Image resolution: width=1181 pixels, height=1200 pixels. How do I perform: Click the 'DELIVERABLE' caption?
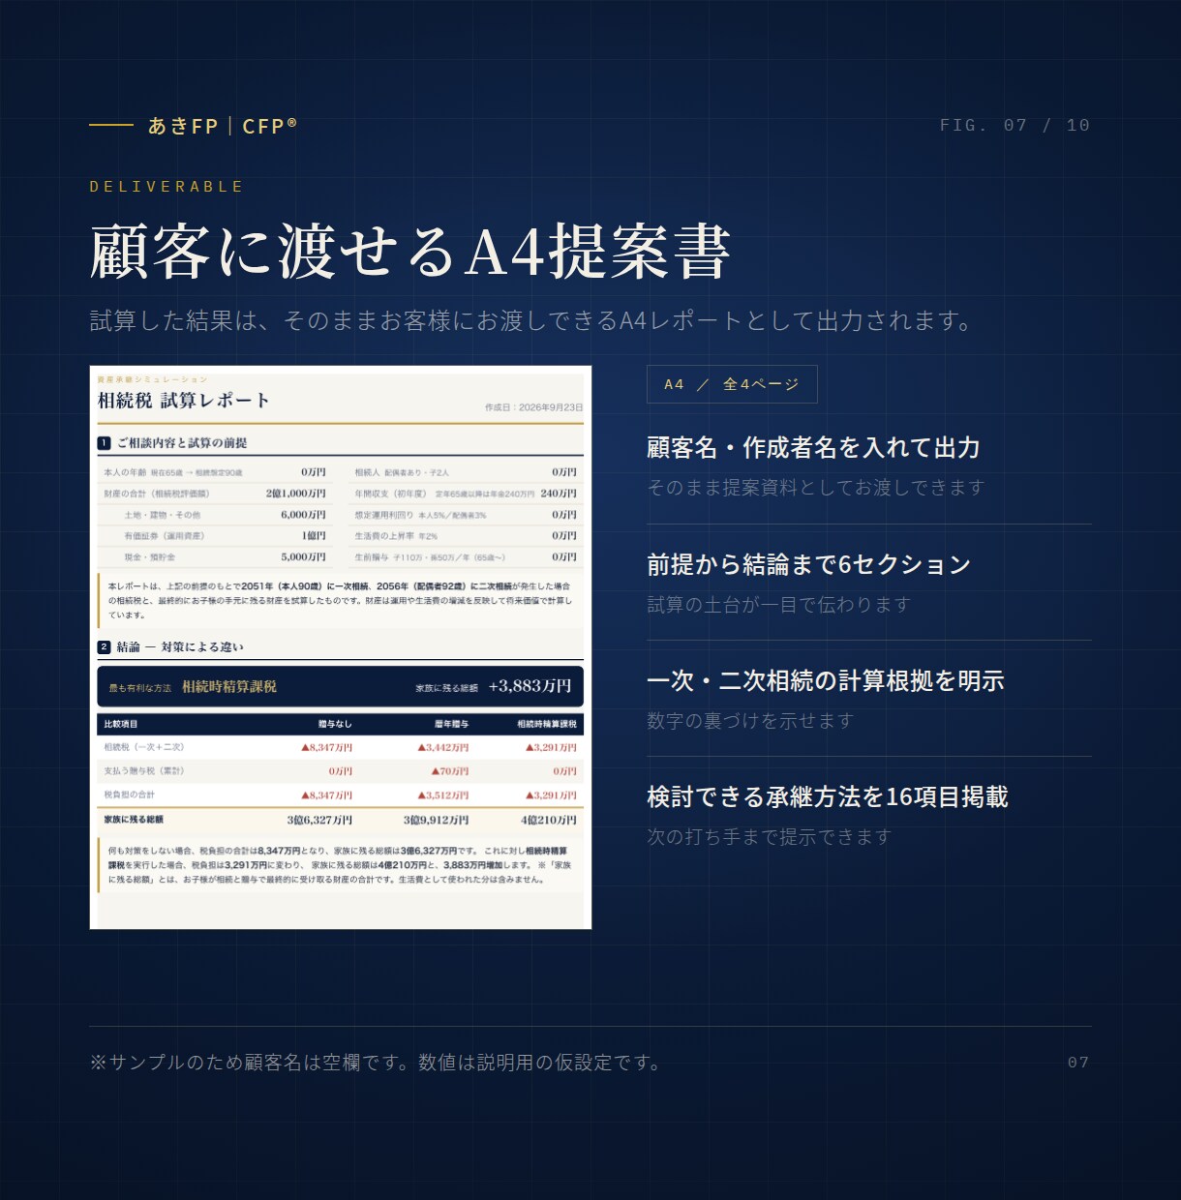(167, 187)
